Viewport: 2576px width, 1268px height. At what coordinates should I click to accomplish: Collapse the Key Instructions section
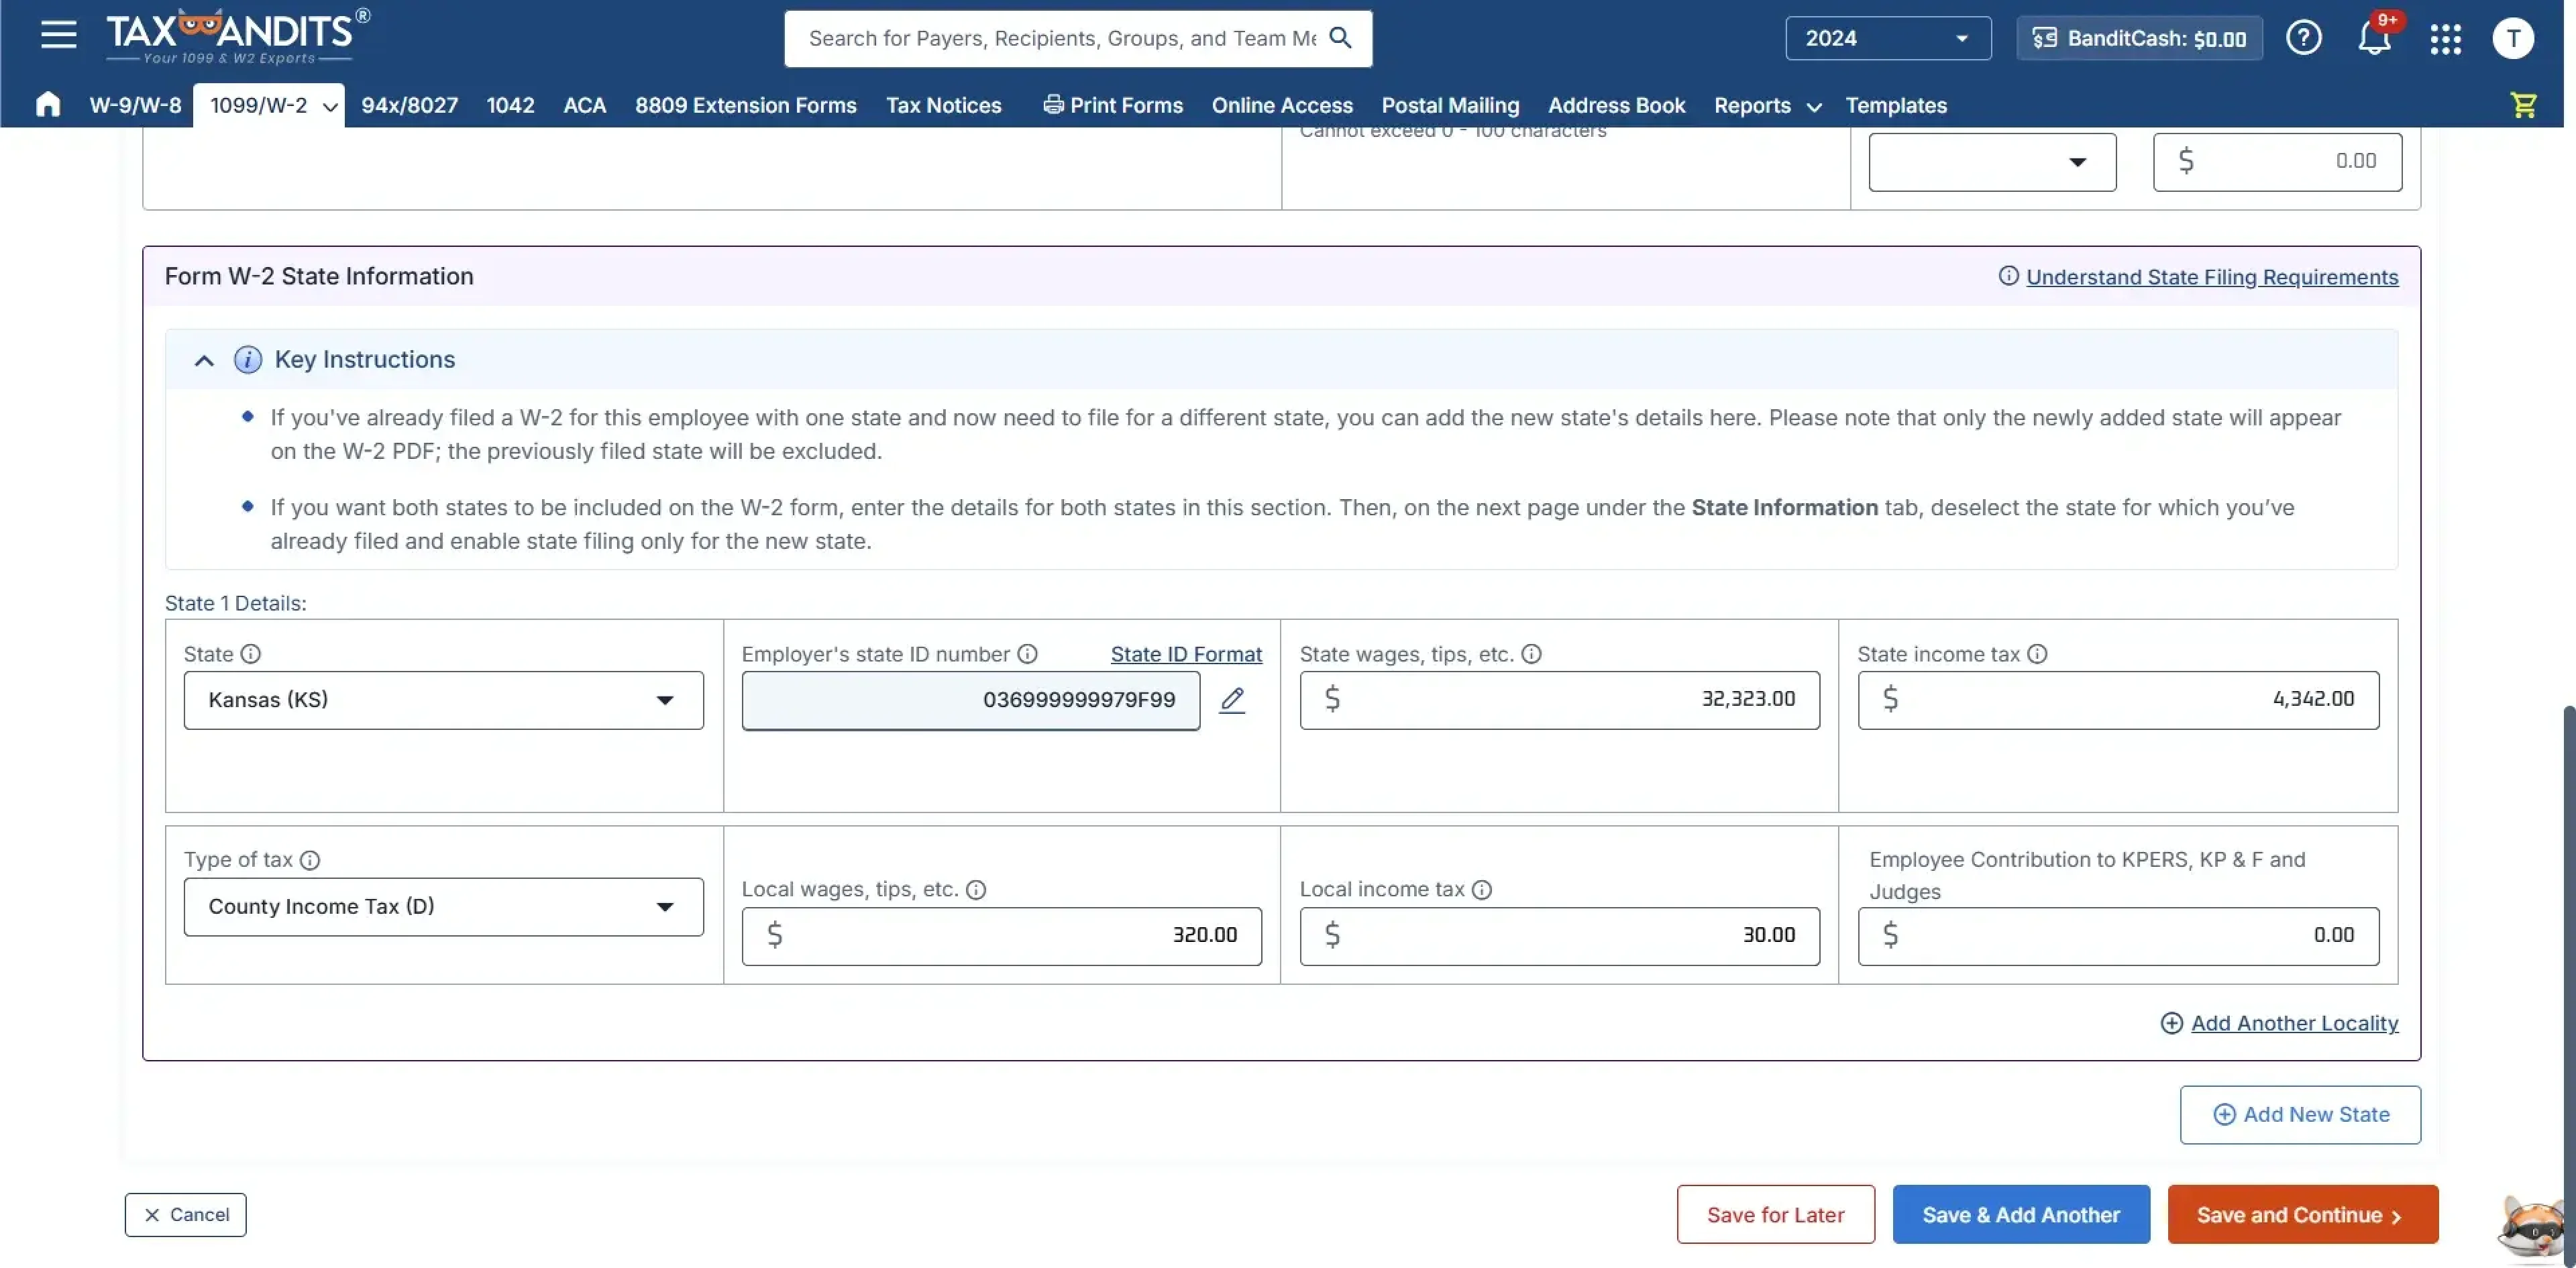[203, 360]
